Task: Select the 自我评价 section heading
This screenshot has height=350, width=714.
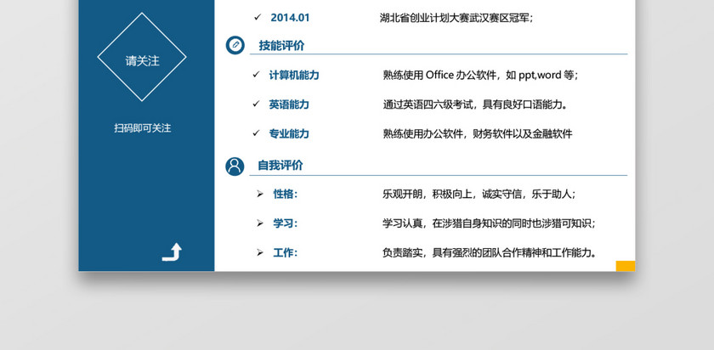Action: click(280, 166)
